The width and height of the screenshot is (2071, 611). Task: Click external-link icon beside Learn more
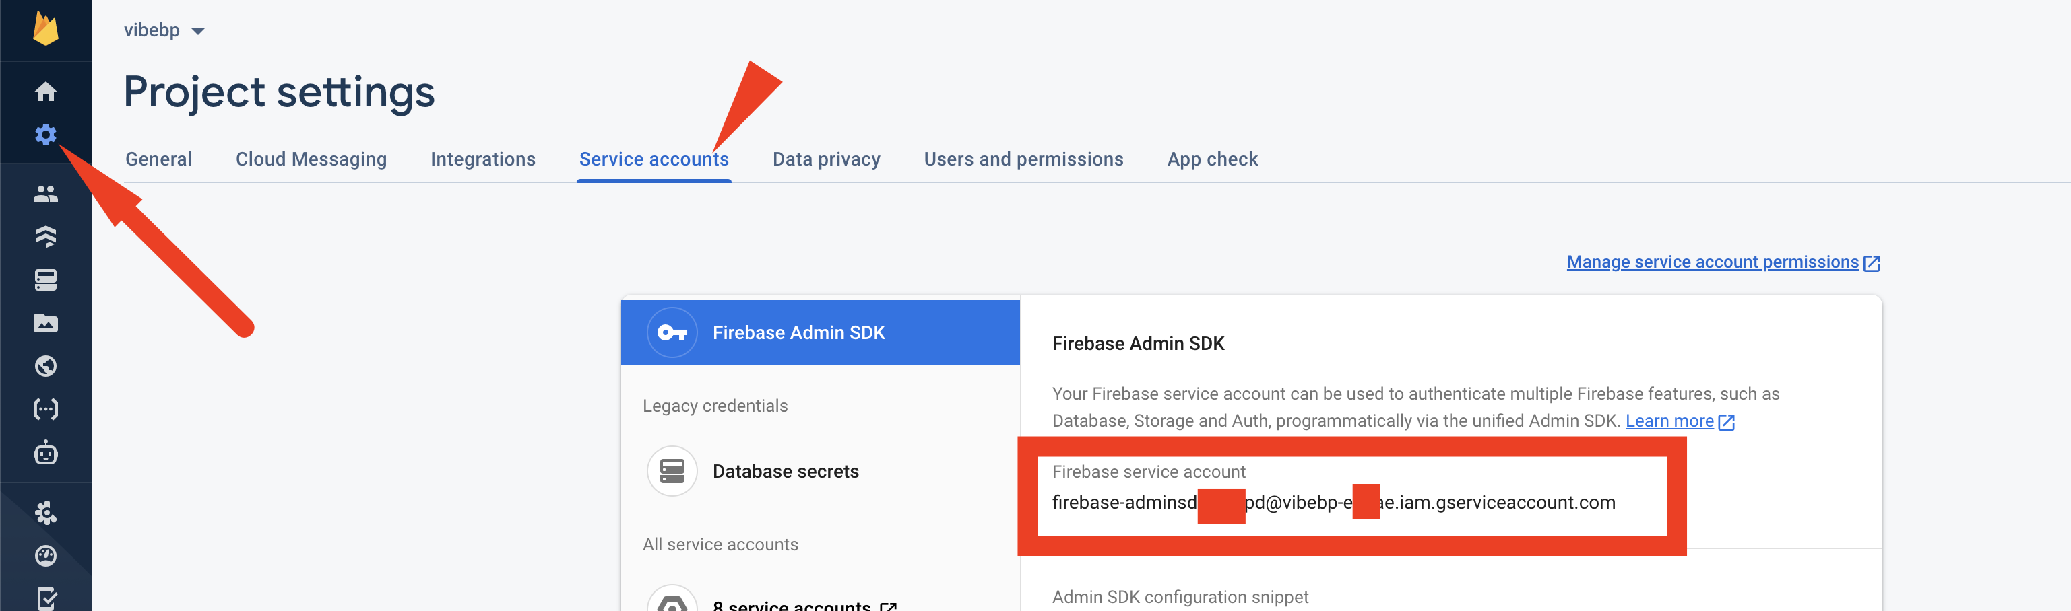(x=1726, y=423)
